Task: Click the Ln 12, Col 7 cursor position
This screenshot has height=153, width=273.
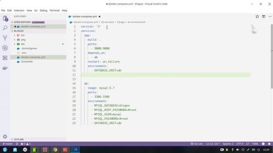Action: coord(213,144)
